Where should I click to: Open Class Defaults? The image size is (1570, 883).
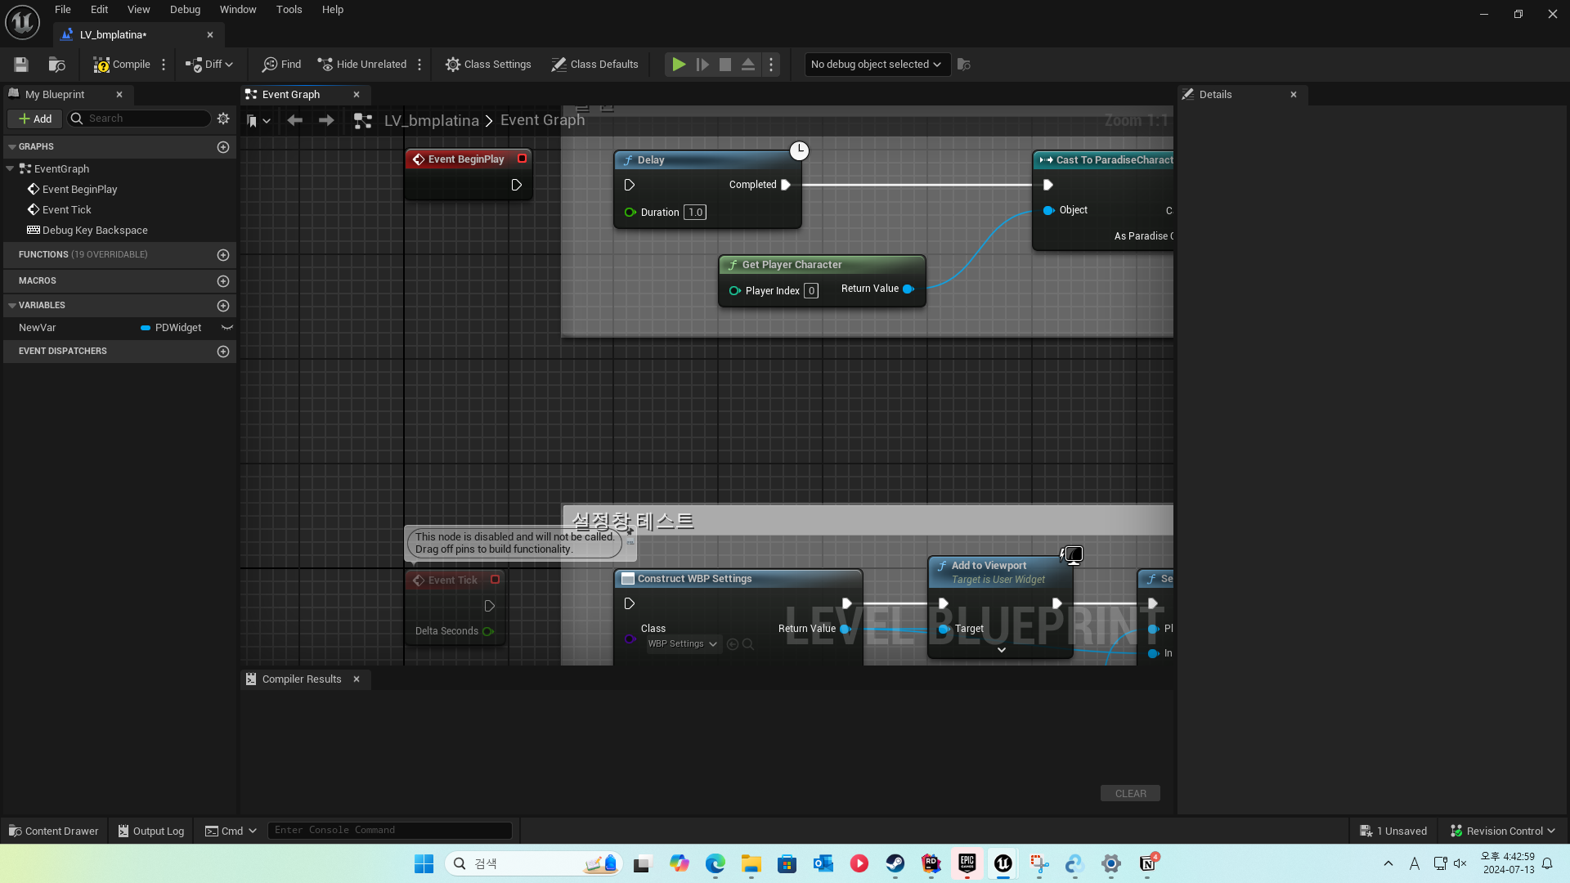594,65
